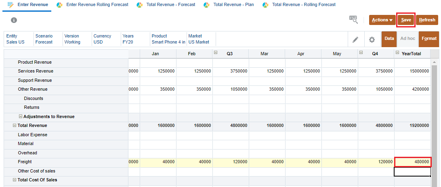Open Total Revenue - Plan tab
Viewport: 441px width, 187px height.
[233, 5]
